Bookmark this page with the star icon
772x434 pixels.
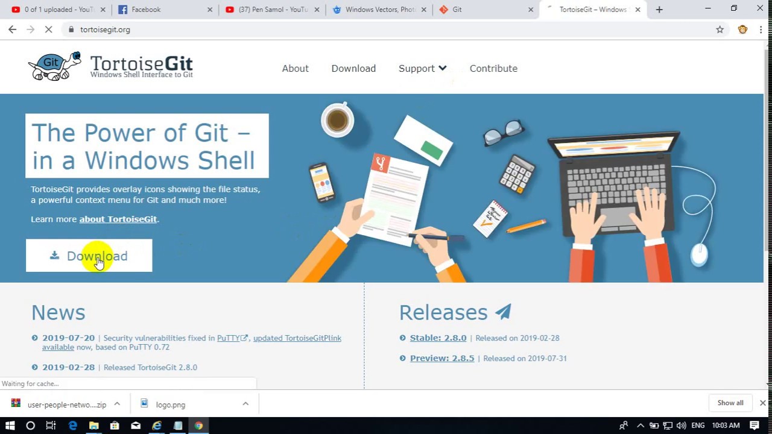click(x=720, y=30)
